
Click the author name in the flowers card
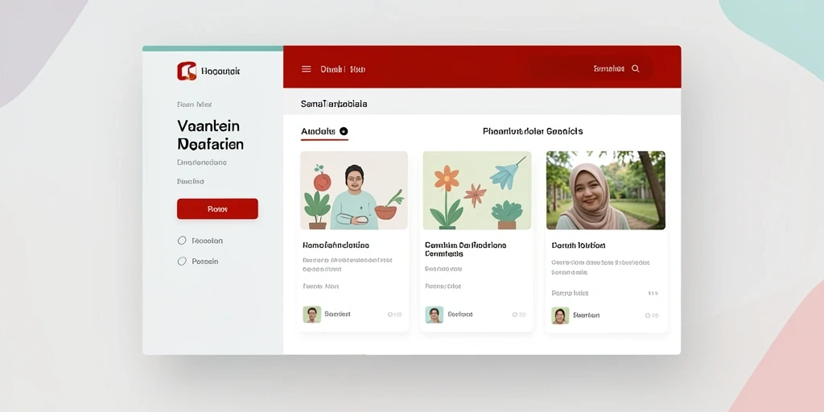(x=459, y=315)
